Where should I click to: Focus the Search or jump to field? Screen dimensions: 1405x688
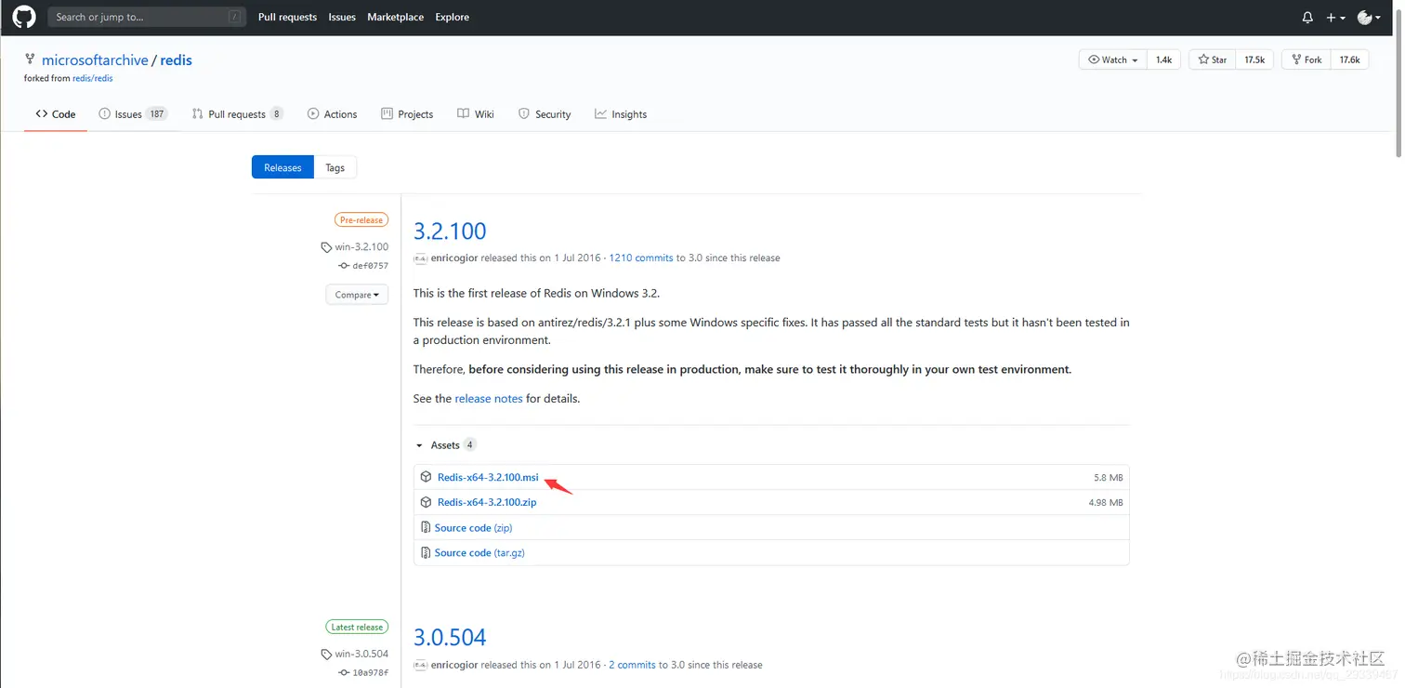(x=147, y=17)
